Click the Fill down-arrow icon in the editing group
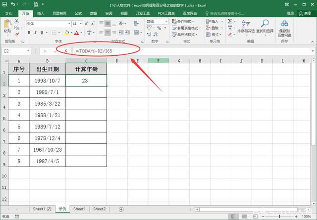The width and height of the screenshot is (317, 220). pos(230,28)
